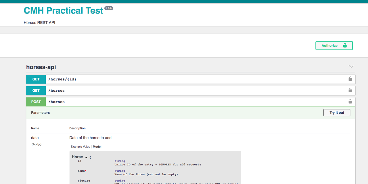The width and height of the screenshot is (368, 184).
Task: Click the Parameters section header
Action: coord(40,112)
